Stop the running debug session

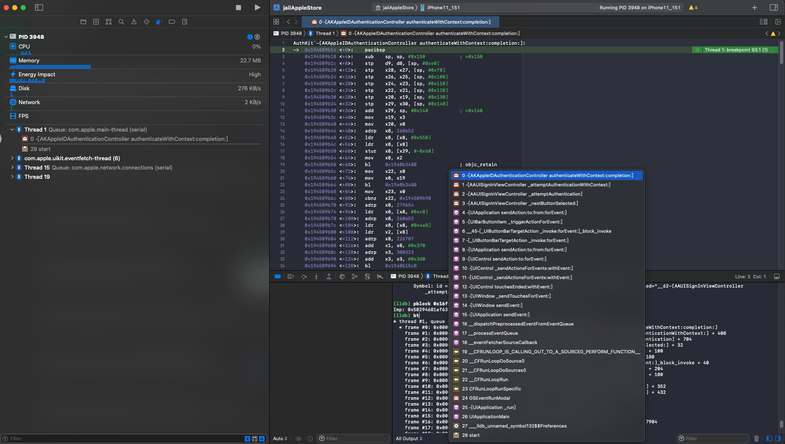click(238, 8)
